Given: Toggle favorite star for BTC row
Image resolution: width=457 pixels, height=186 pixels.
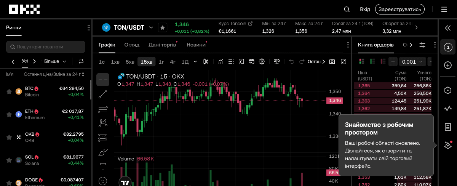Looking at the screenshot, I should 9,91.
